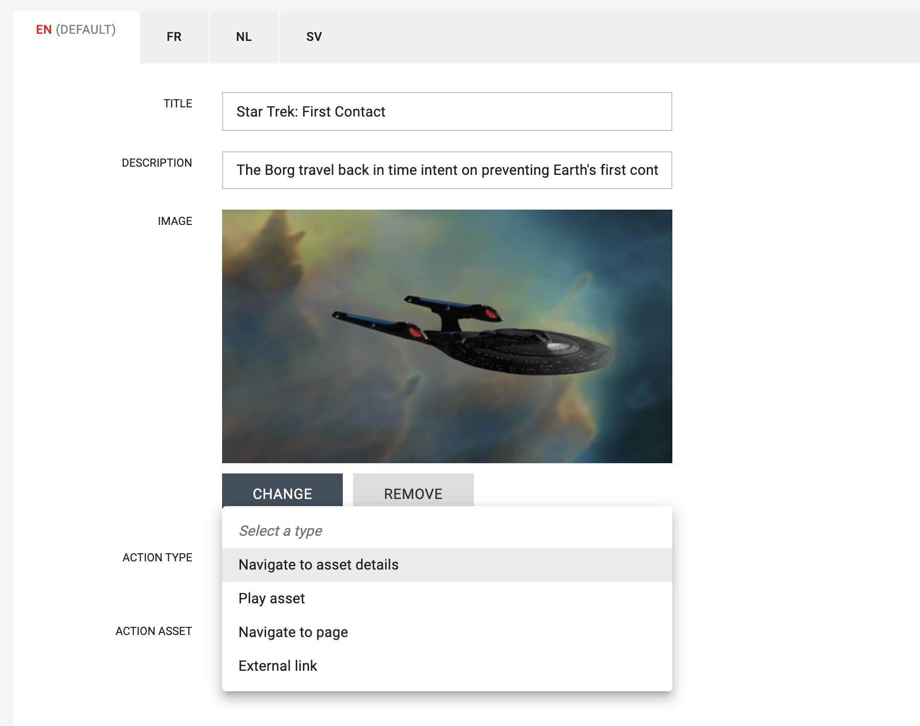Choose 'Navigate to page' action type

tap(447, 632)
